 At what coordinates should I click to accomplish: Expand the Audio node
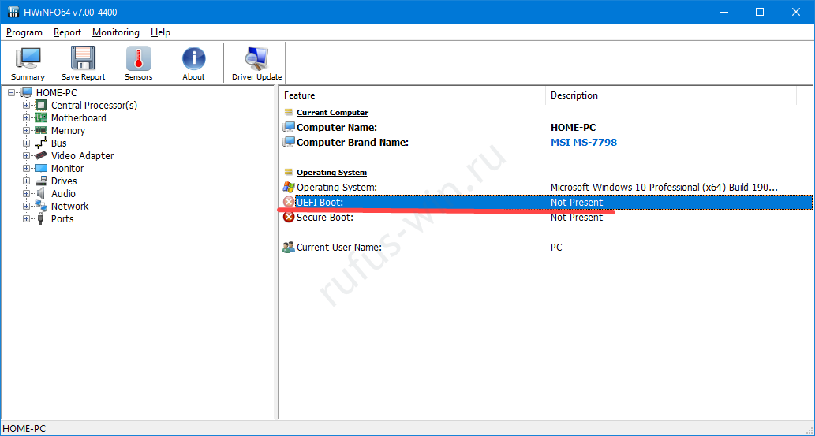[x=26, y=193]
